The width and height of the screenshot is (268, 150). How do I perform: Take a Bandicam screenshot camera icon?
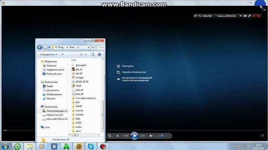click(245, 16)
